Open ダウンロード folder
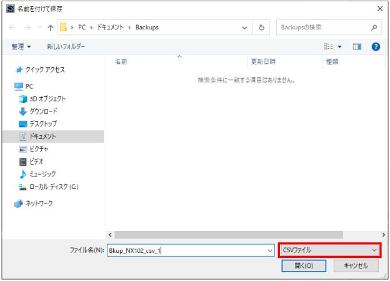390x281 pixels. (43, 111)
